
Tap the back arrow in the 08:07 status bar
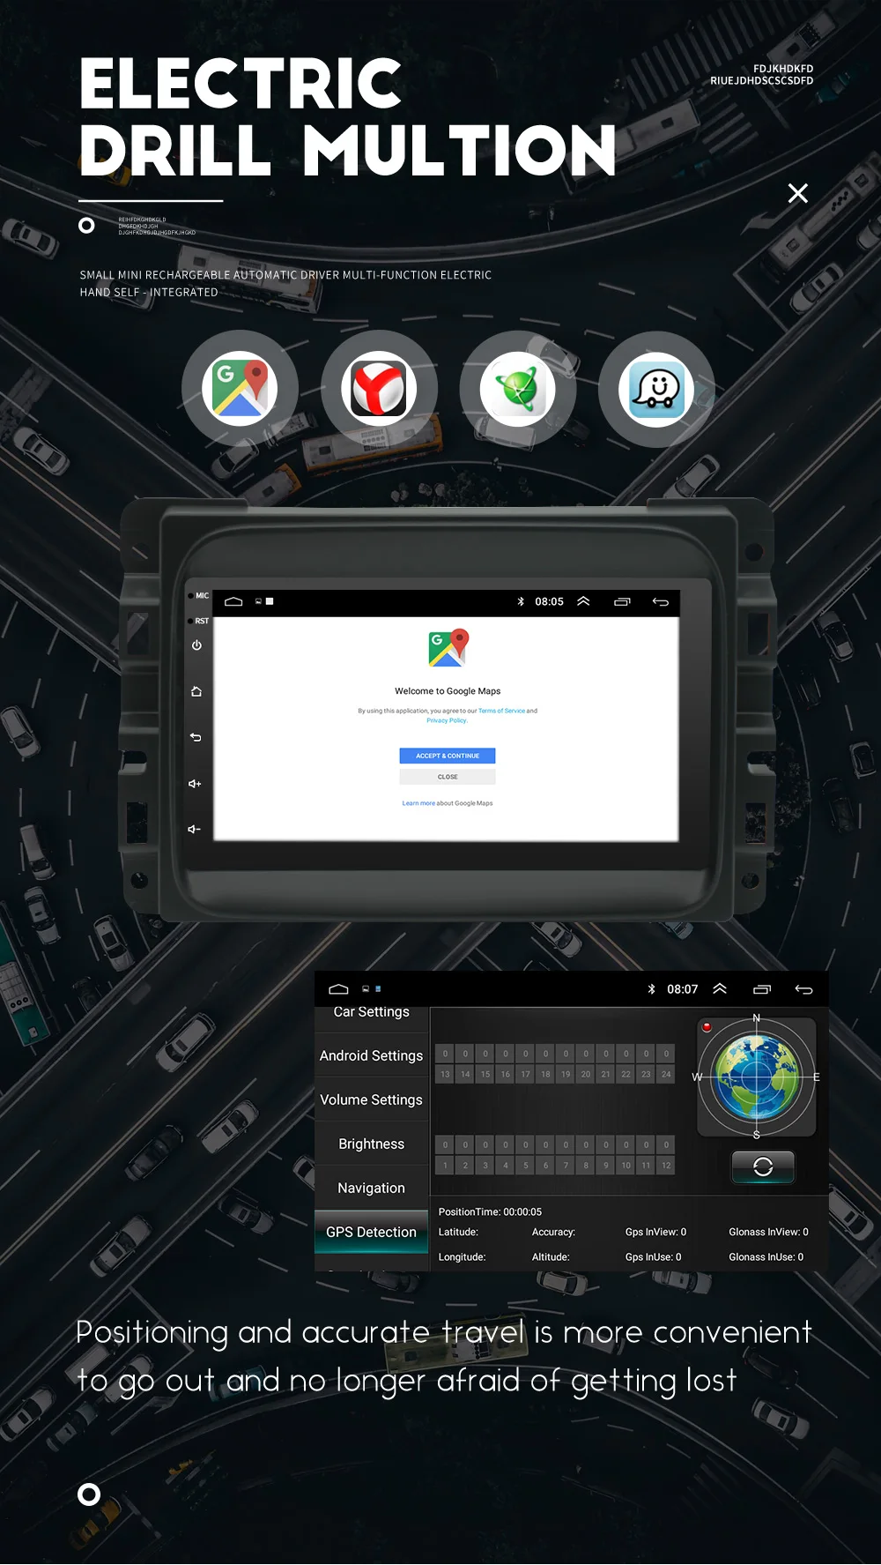tap(803, 989)
